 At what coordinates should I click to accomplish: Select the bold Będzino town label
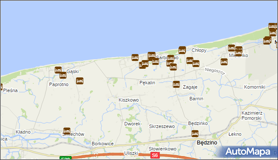tap(207, 143)
